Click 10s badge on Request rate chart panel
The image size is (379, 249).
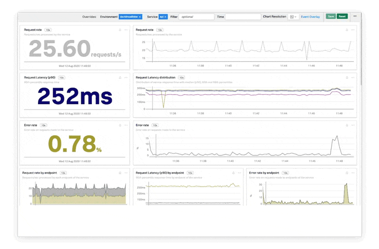tap(160, 30)
